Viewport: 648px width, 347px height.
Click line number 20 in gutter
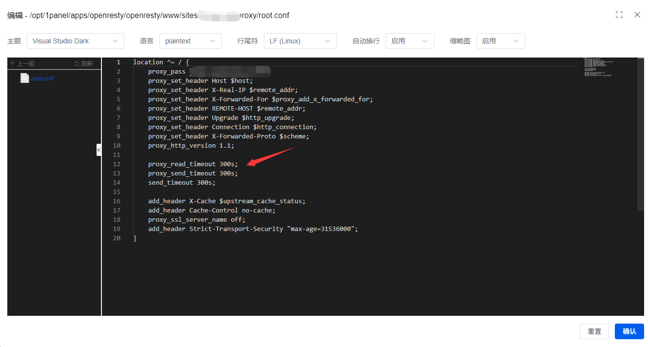coord(117,238)
